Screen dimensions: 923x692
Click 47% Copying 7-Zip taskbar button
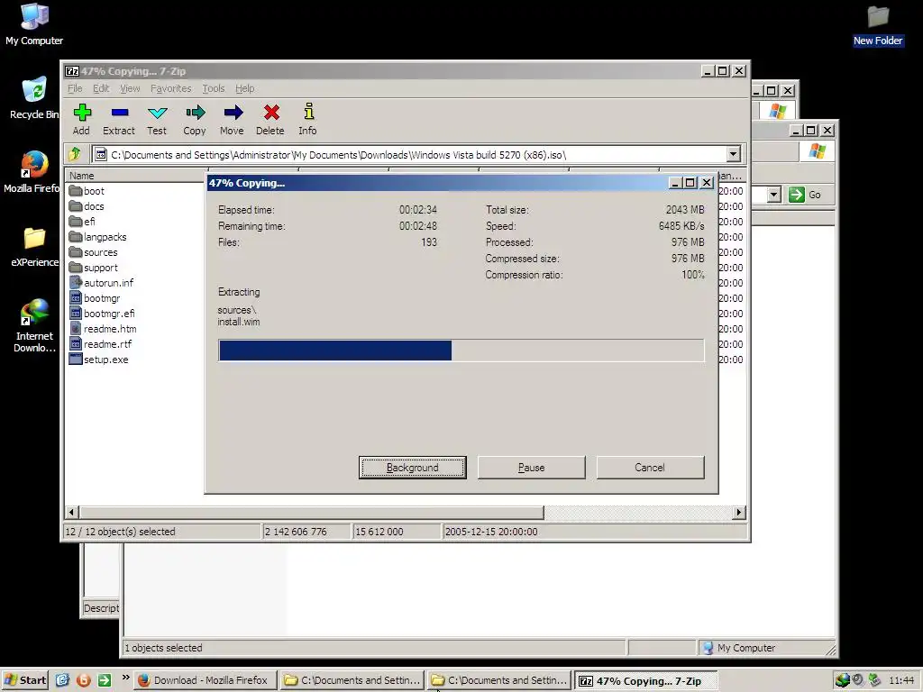pyautogui.click(x=645, y=680)
